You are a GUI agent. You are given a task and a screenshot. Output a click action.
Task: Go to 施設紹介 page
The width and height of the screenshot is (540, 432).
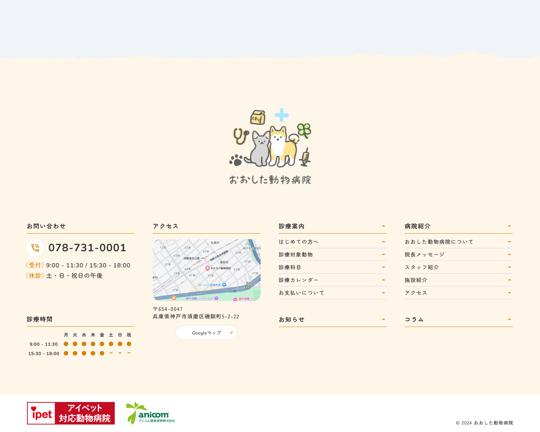pos(416,280)
